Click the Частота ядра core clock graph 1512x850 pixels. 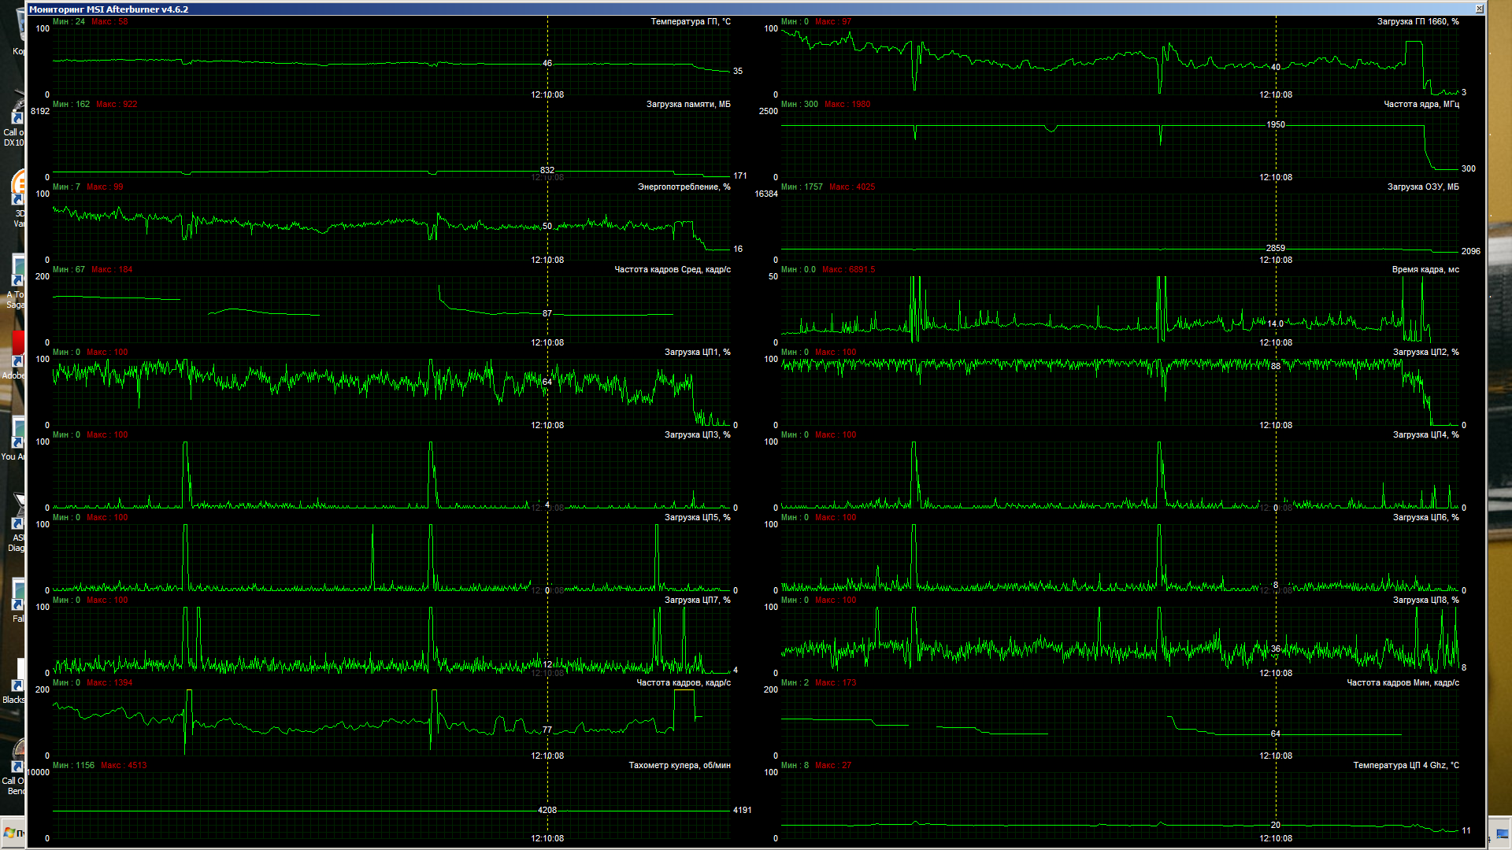(x=1120, y=144)
